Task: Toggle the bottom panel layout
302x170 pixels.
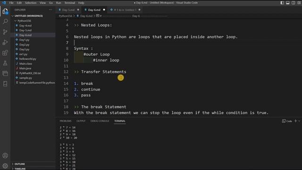Action: (288, 3)
